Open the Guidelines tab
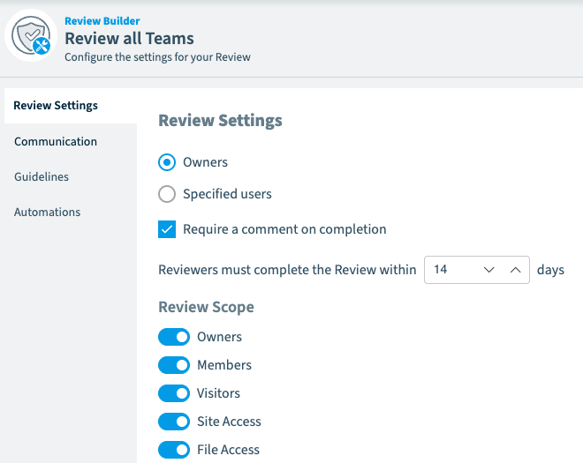 [71, 176]
